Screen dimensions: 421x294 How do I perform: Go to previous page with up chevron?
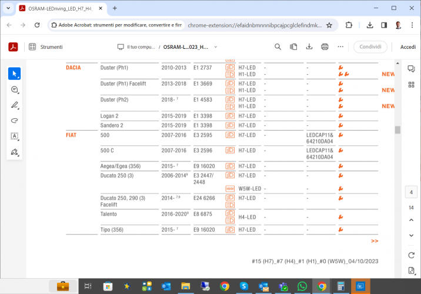(x=411, y=220)
